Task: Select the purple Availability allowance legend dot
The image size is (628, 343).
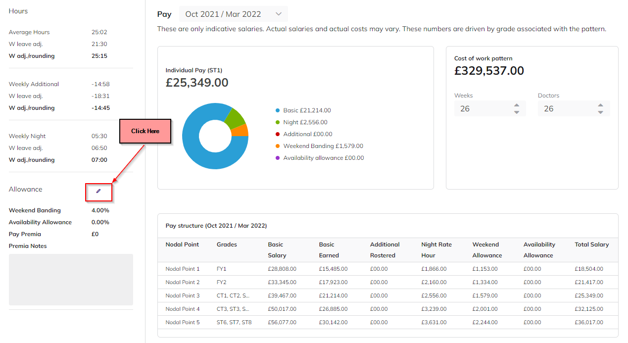Action: coord(278,158)
